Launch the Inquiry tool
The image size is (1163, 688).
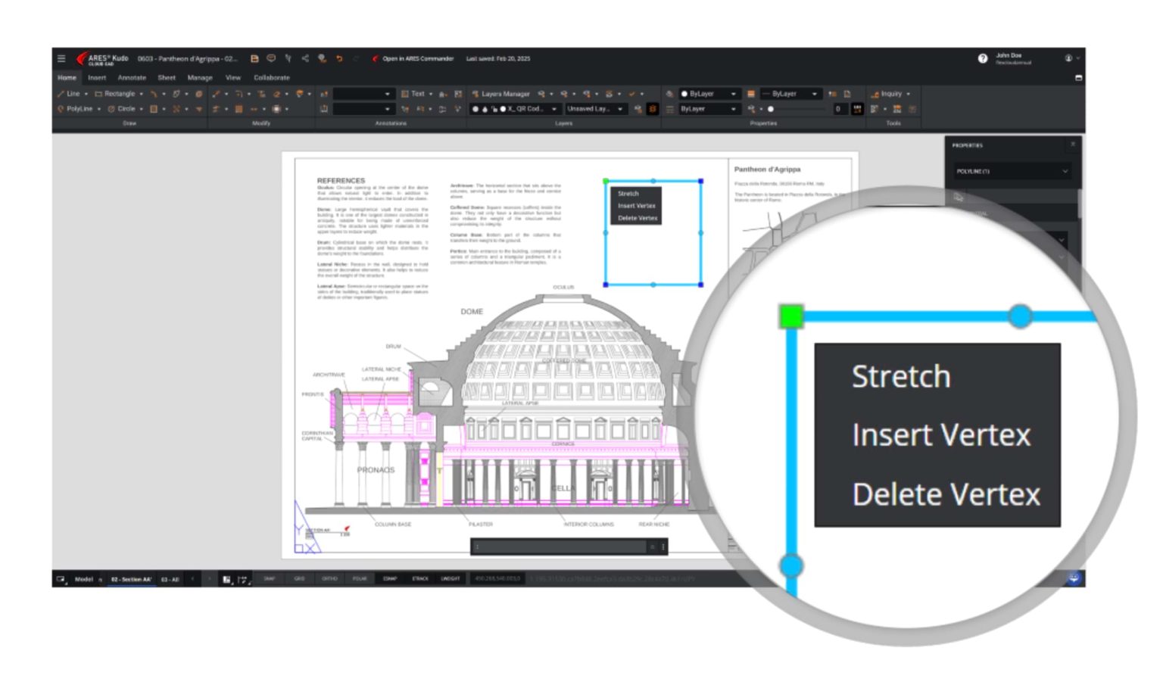coord(892,94)
